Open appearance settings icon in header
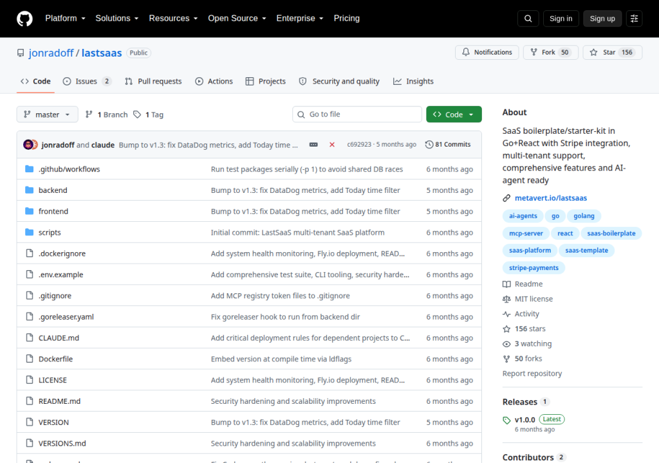 [634, 19]
